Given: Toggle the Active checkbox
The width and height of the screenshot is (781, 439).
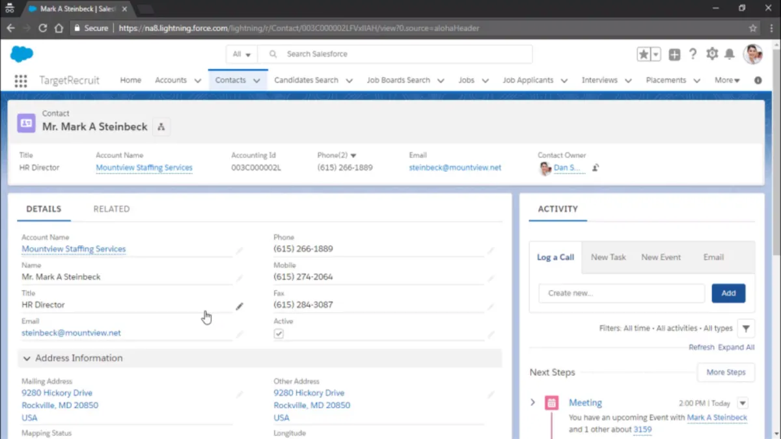Looking at the screenshot, I should (279, 334).
